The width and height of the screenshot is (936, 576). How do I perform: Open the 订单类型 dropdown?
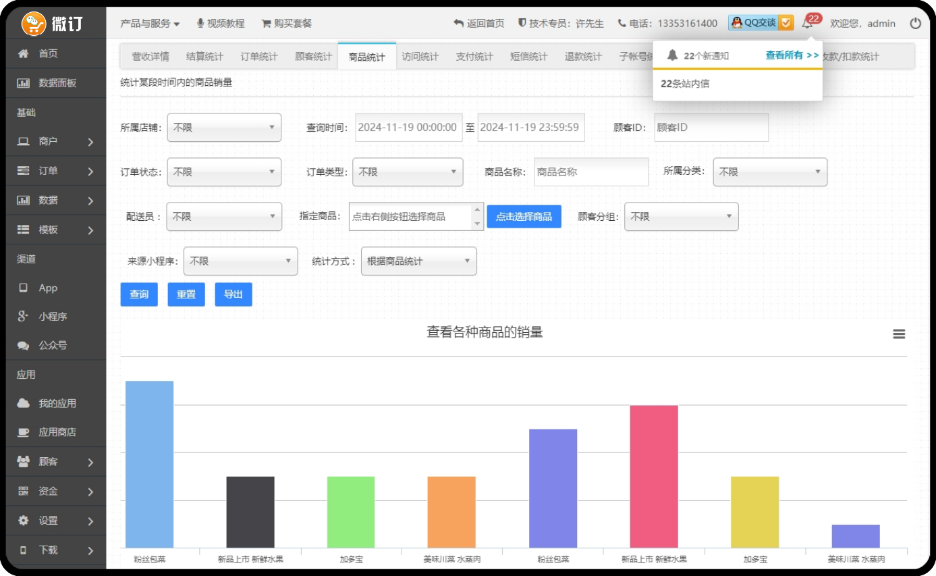click(408, 172)
